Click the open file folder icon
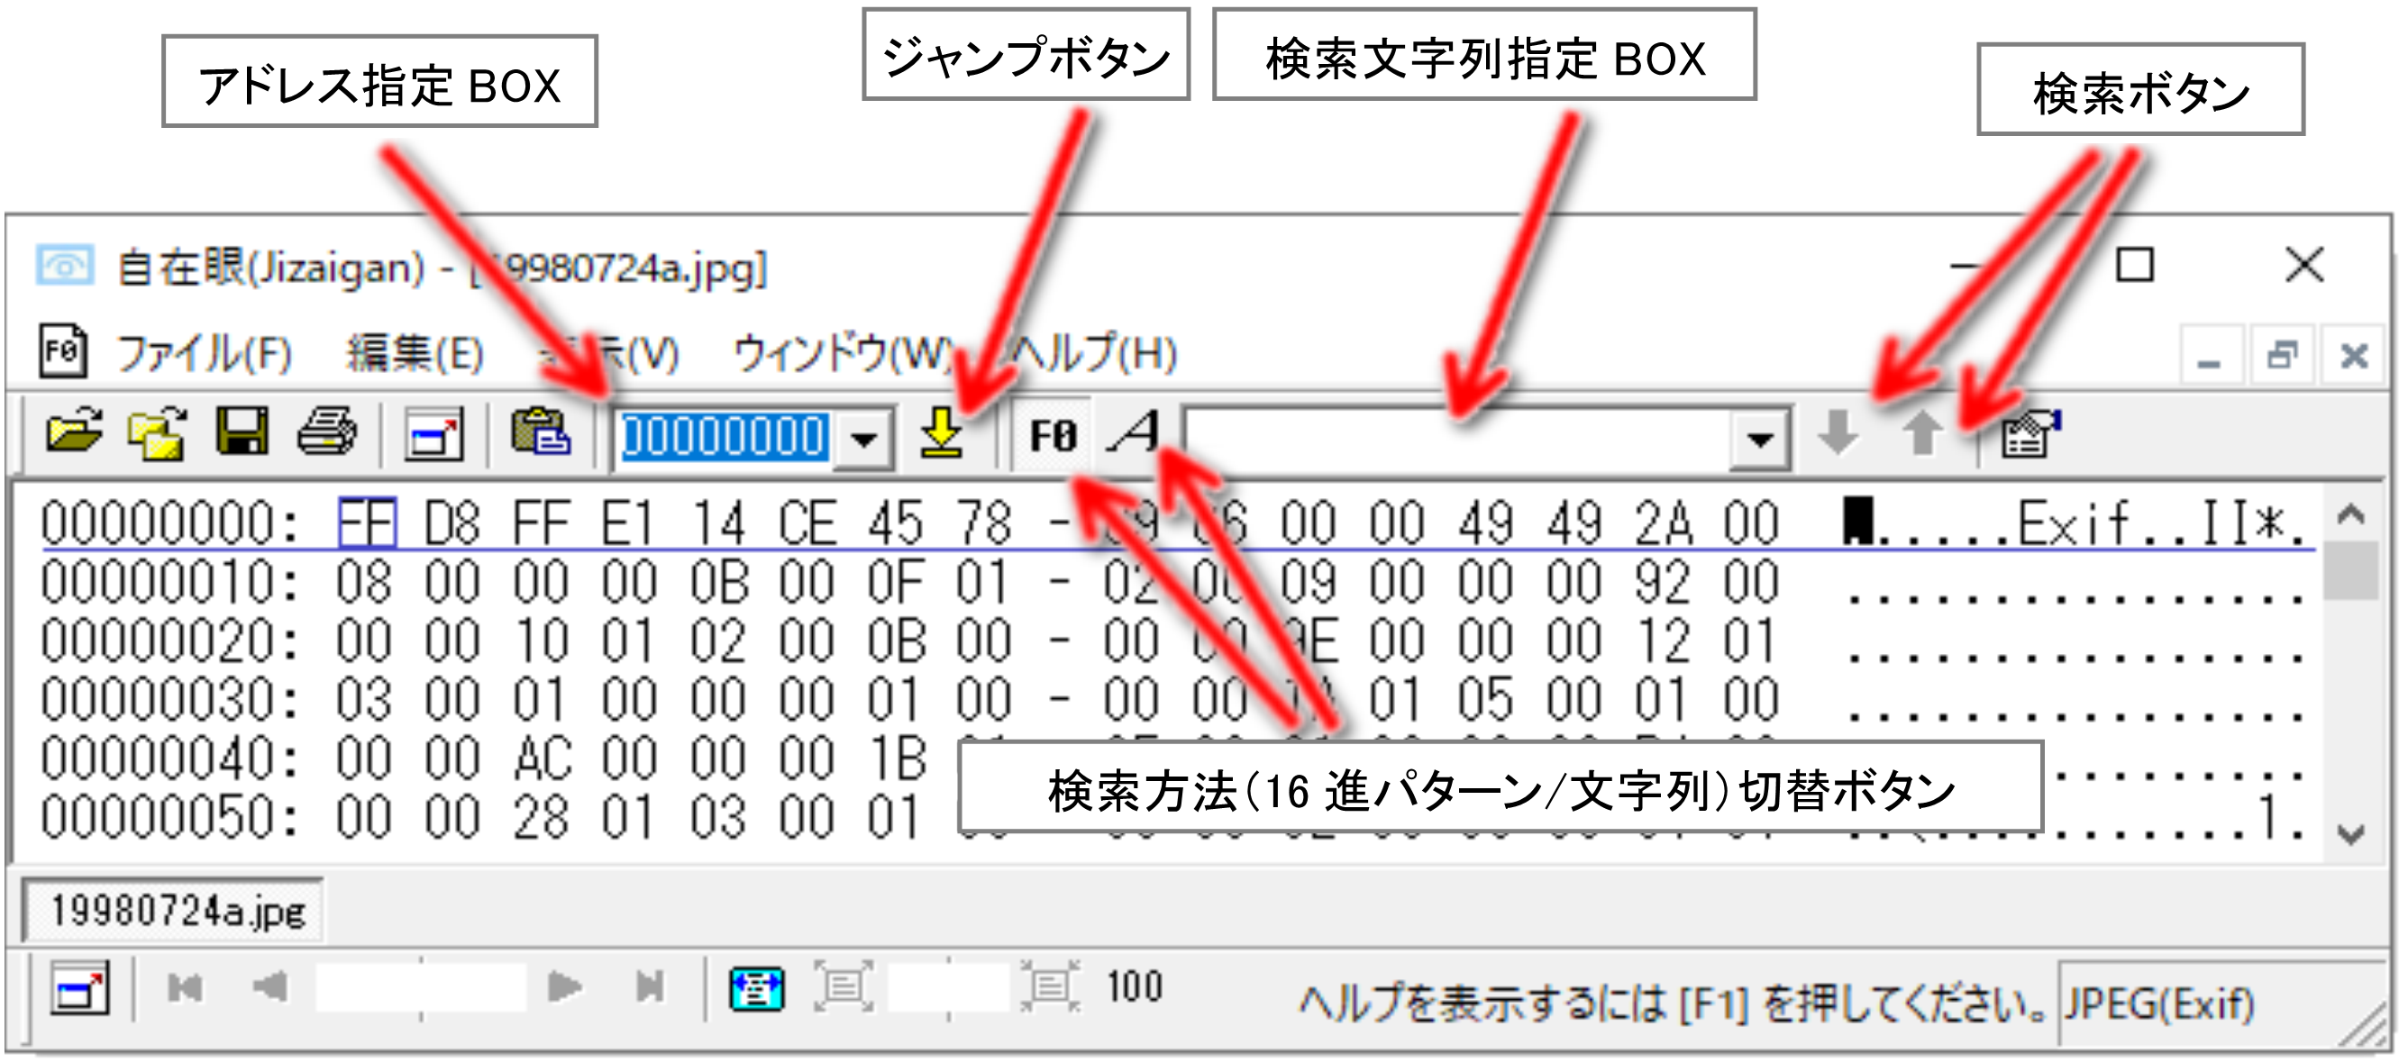The image size is (2399, 1063). (x=75, y=434)
